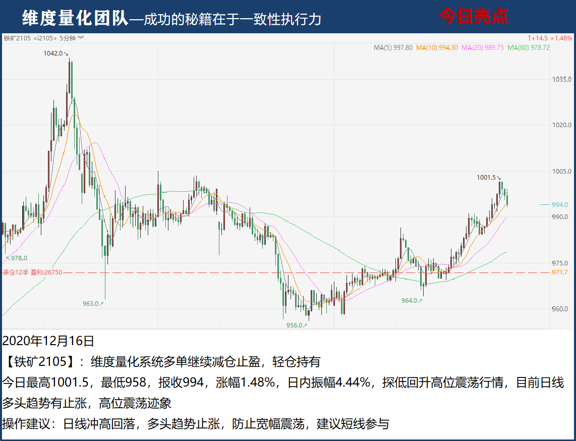Expand the double-chevron next to 5分钟
Viewport: 576px width, 441px height.
click(81, 38)
